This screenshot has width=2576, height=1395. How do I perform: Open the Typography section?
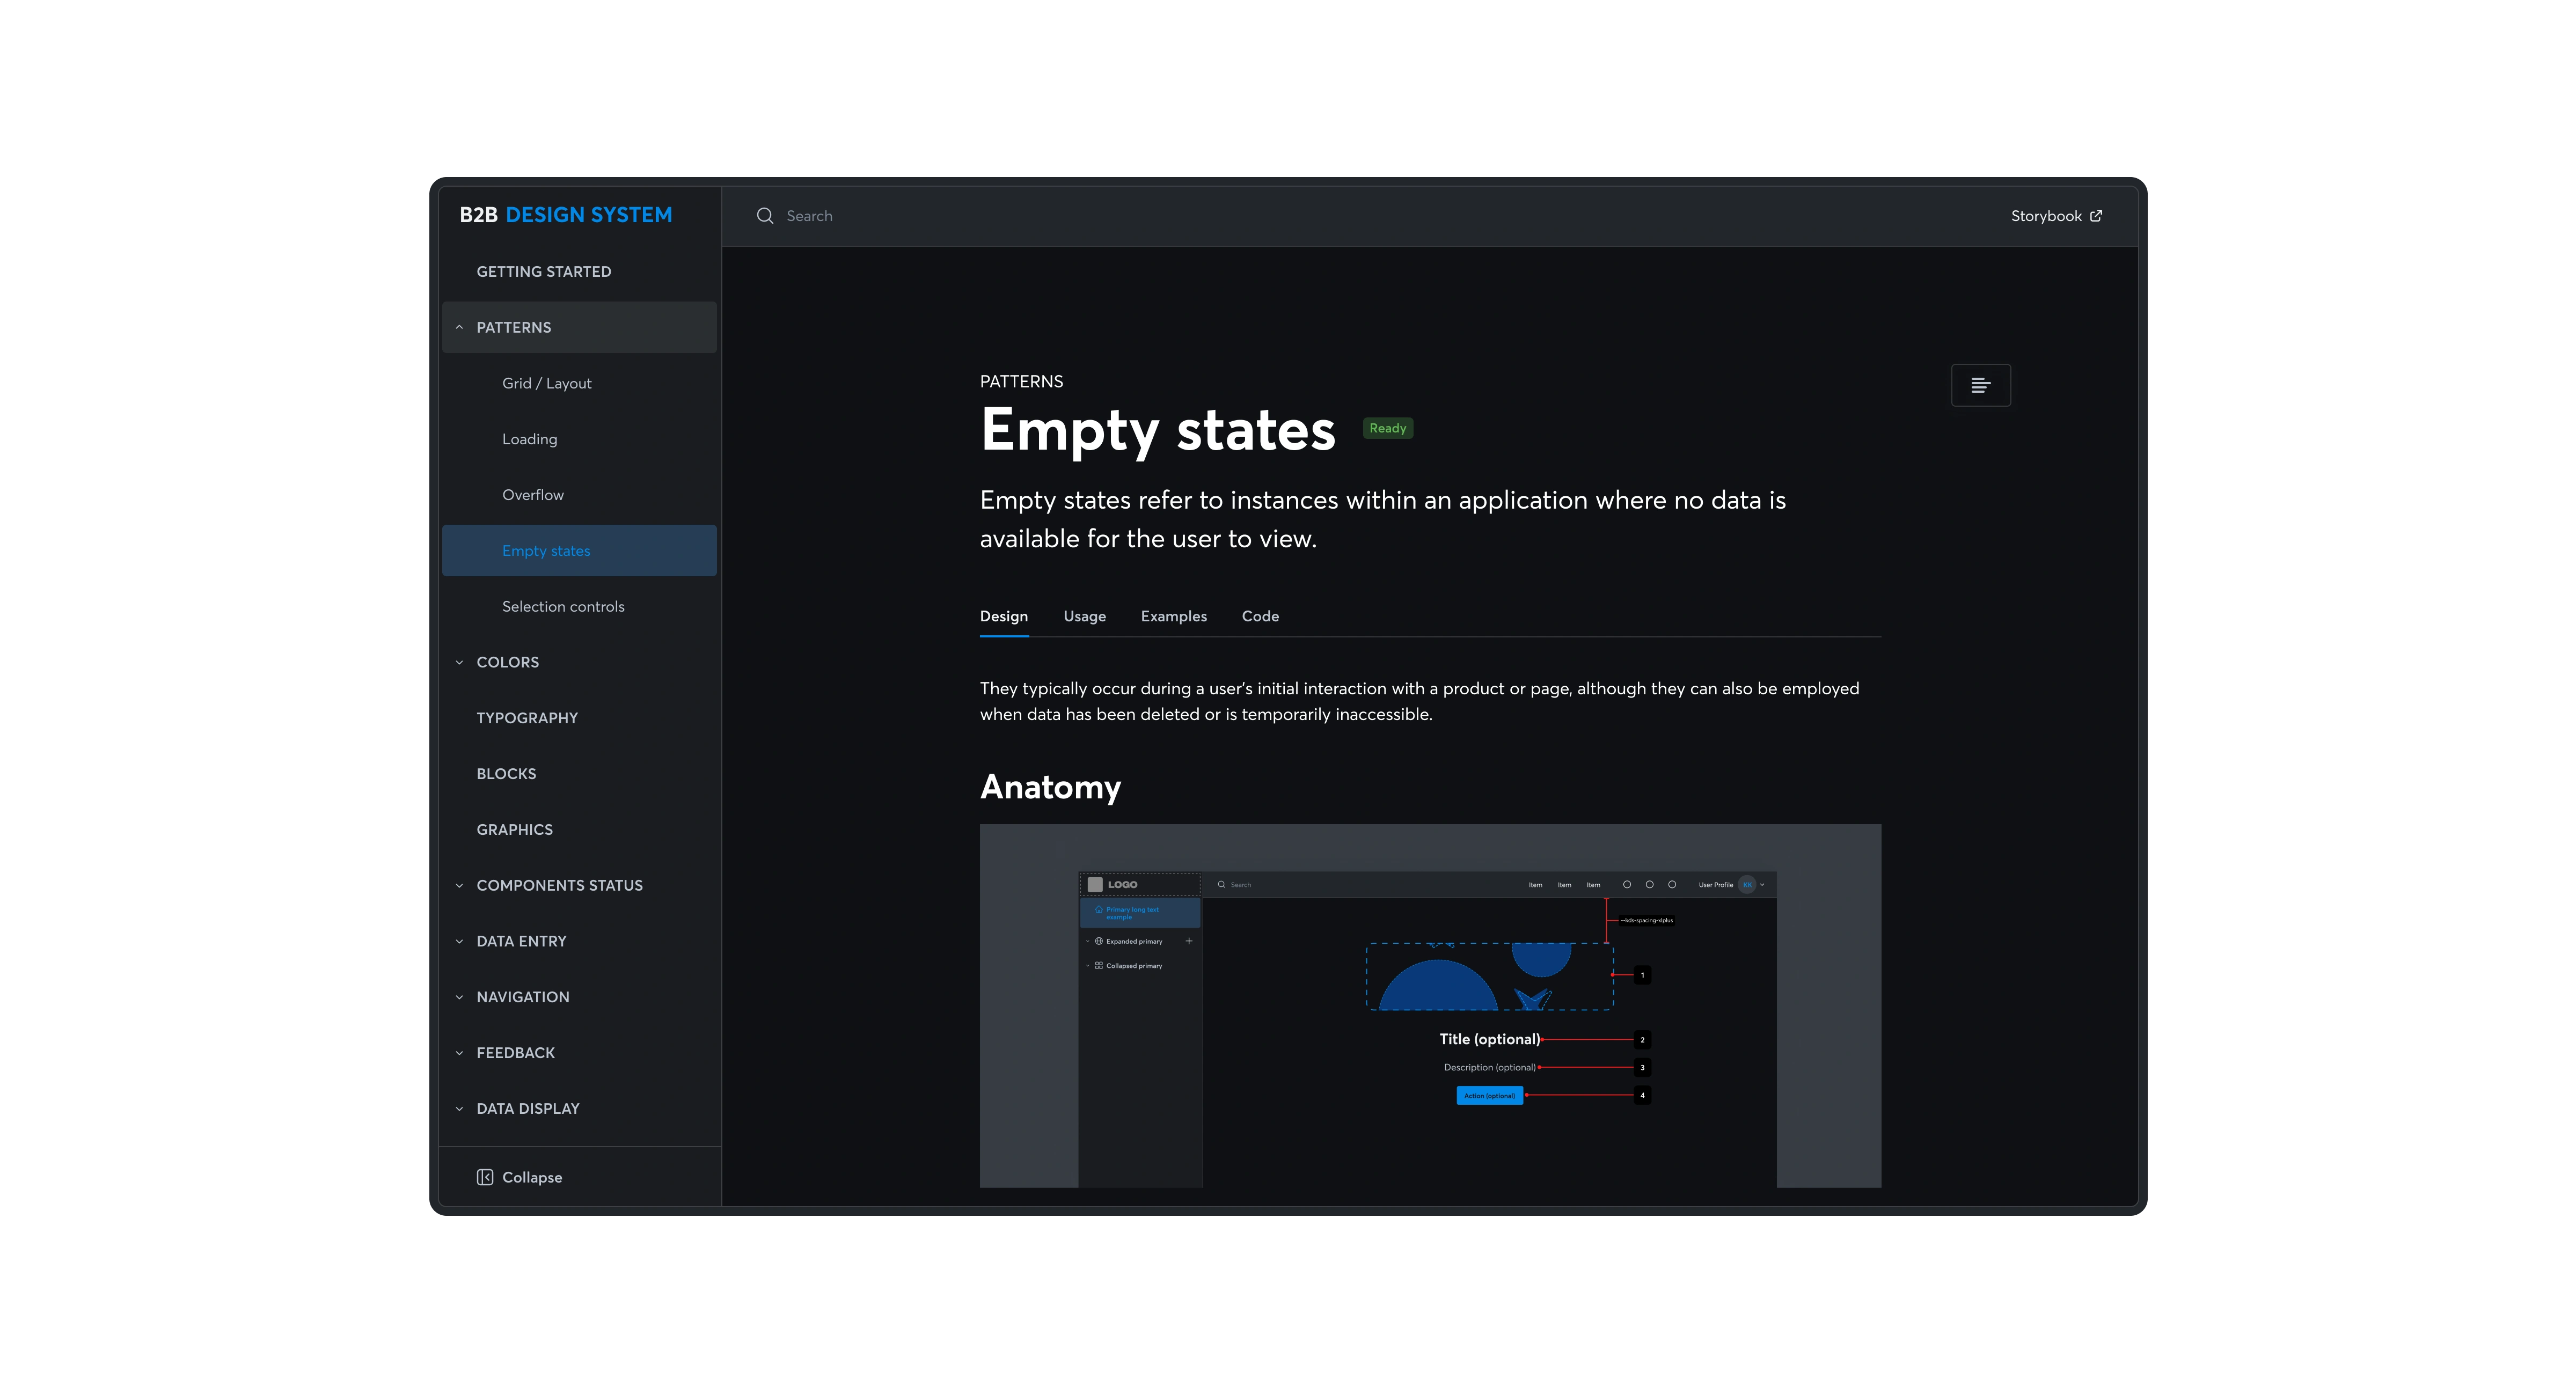click(527, 718)
